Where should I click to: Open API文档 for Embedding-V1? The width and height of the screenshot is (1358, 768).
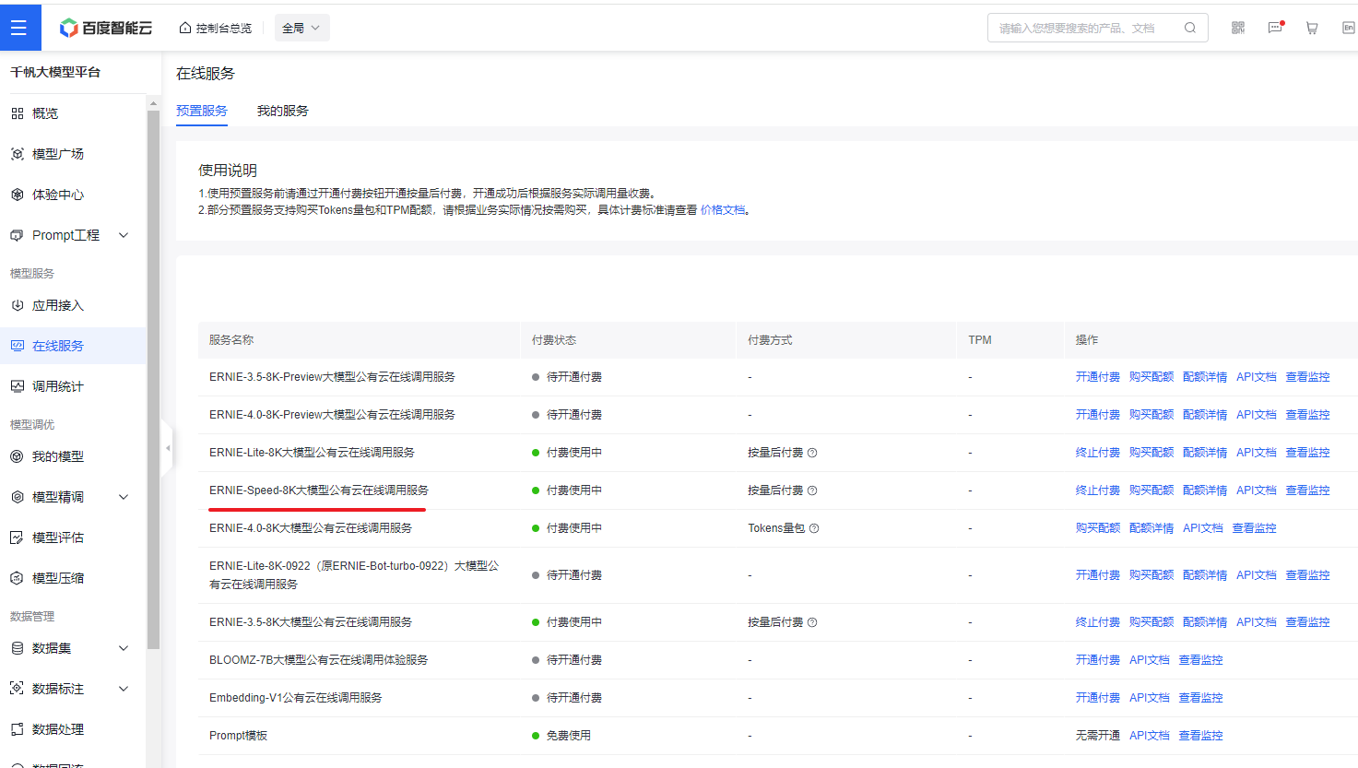point(1150,698)
